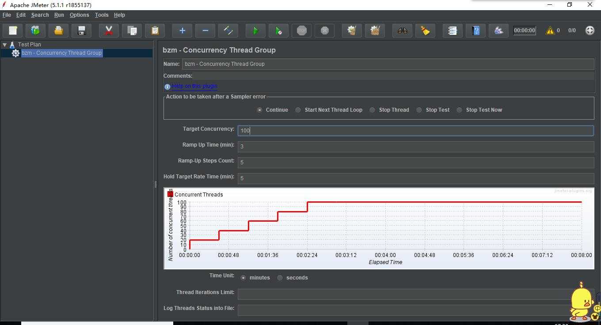Select Start Next Thread Loop option
The image size is (601, 325).
(x=298, y=110)
